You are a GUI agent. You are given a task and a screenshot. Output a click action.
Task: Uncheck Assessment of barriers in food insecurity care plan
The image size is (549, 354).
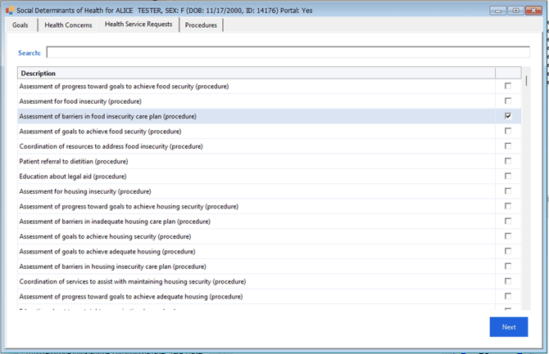point(508,116)
